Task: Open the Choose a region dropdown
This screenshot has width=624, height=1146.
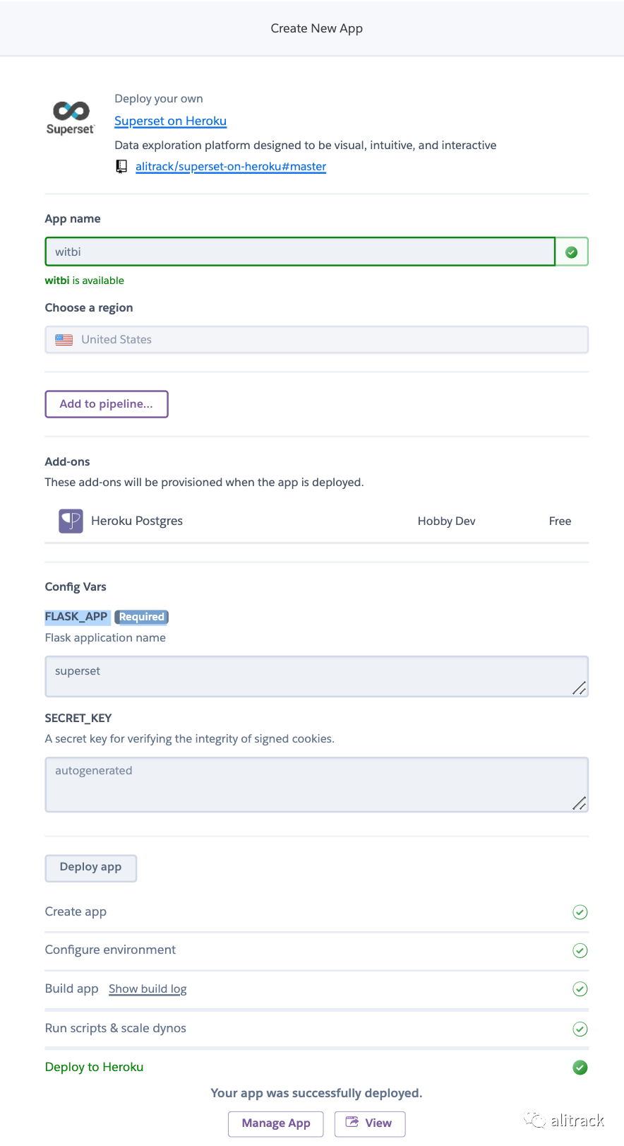Action: click(316, 340)
